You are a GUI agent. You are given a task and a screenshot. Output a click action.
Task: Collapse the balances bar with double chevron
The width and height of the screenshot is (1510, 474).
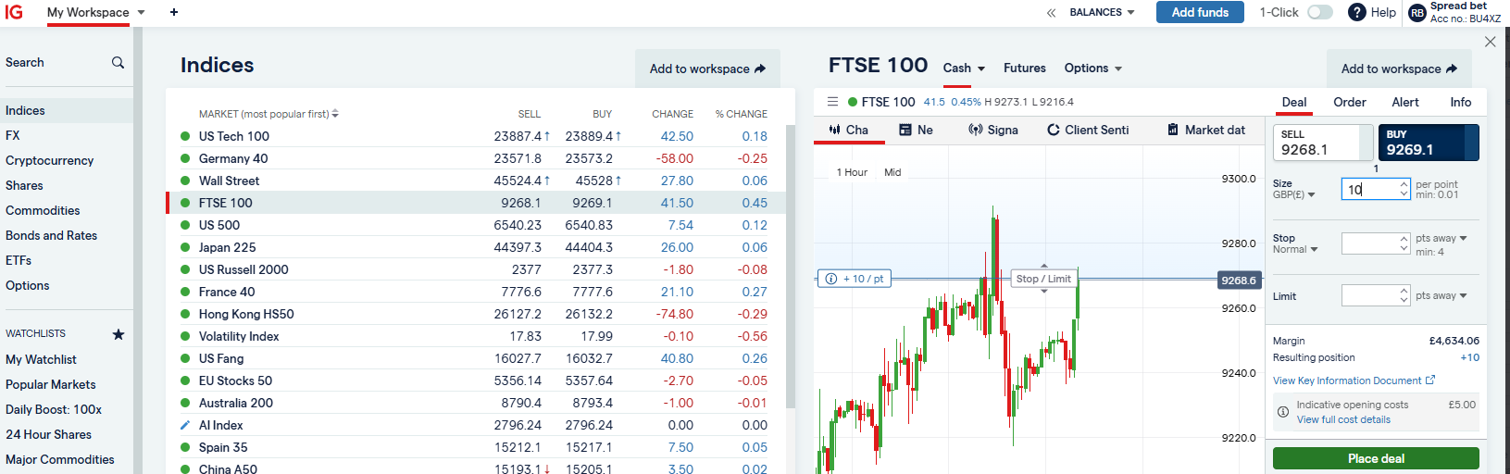coord(1052,13)
